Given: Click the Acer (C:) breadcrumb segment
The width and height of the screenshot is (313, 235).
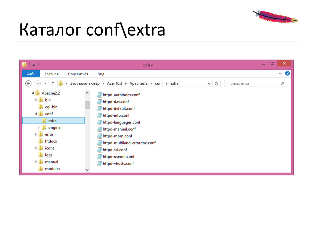Looking at the screenshot, I should click(x=114, y=84).
